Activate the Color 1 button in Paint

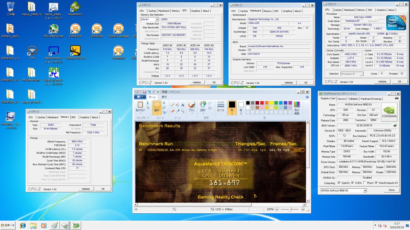click(232, 108)
